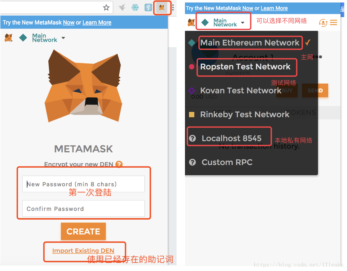
Task: Select Kovan Test Network
Action: click(241, 91)
